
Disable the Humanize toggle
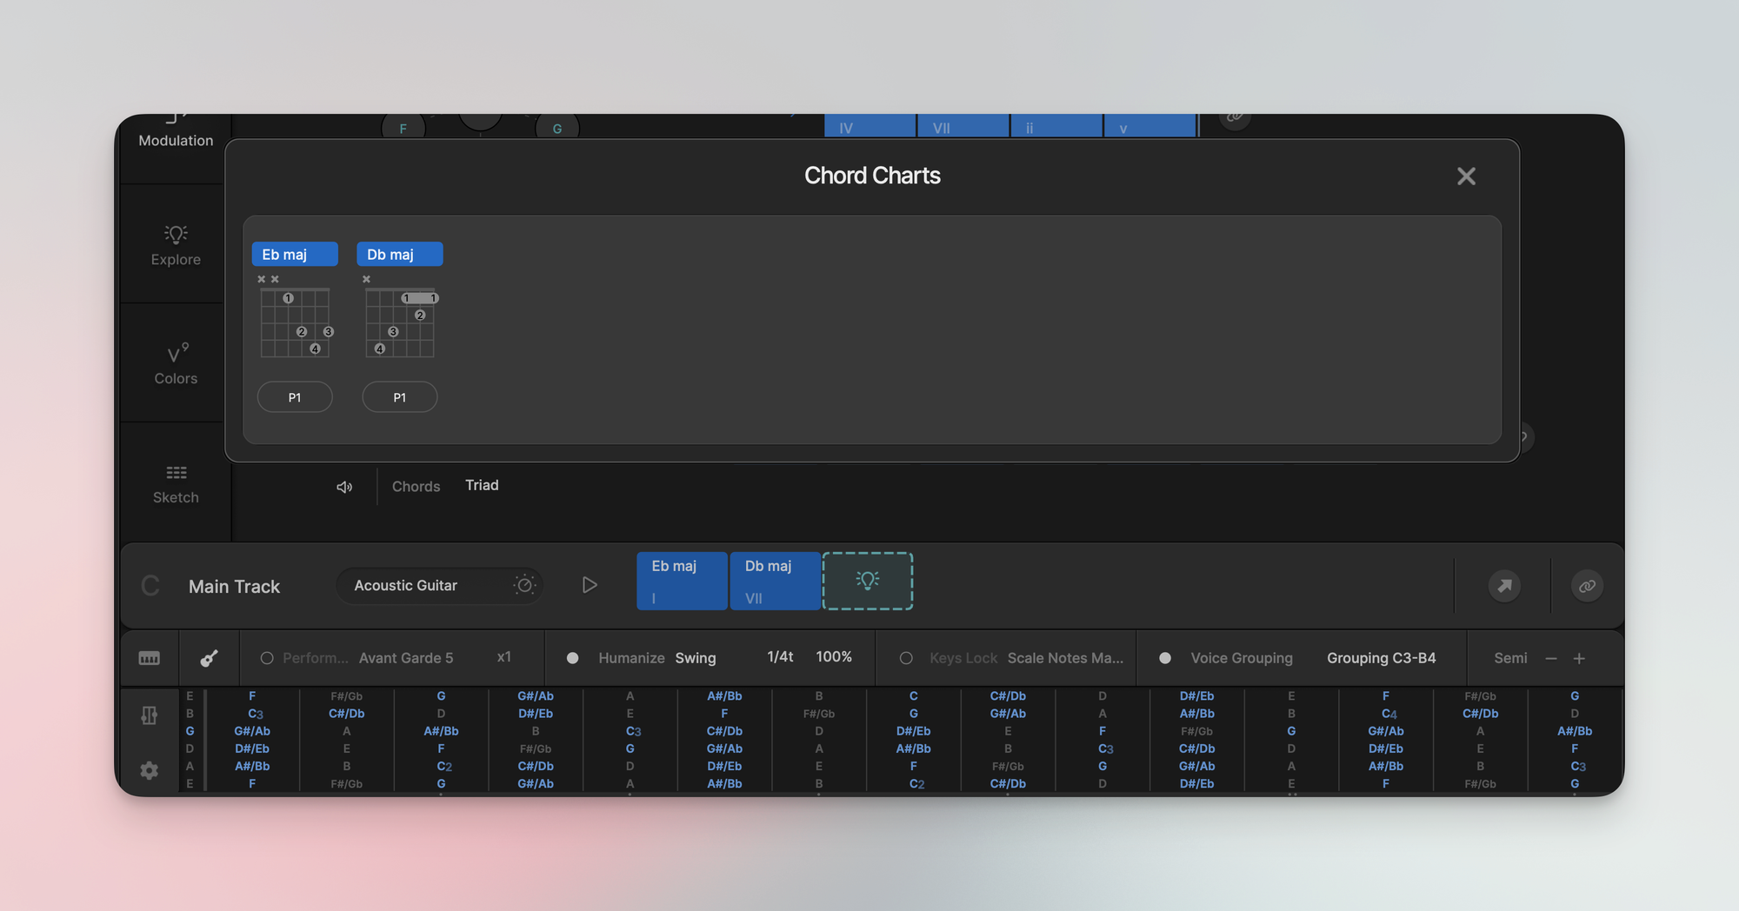(x=572, y=658)
